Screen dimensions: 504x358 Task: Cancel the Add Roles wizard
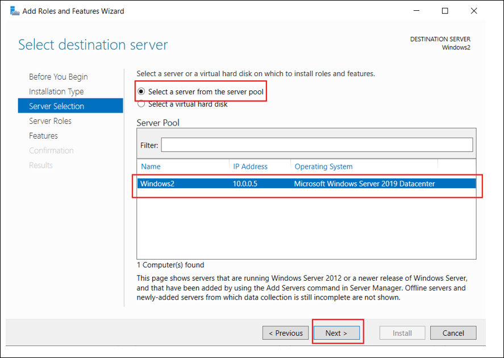click(x=453, y=333)
